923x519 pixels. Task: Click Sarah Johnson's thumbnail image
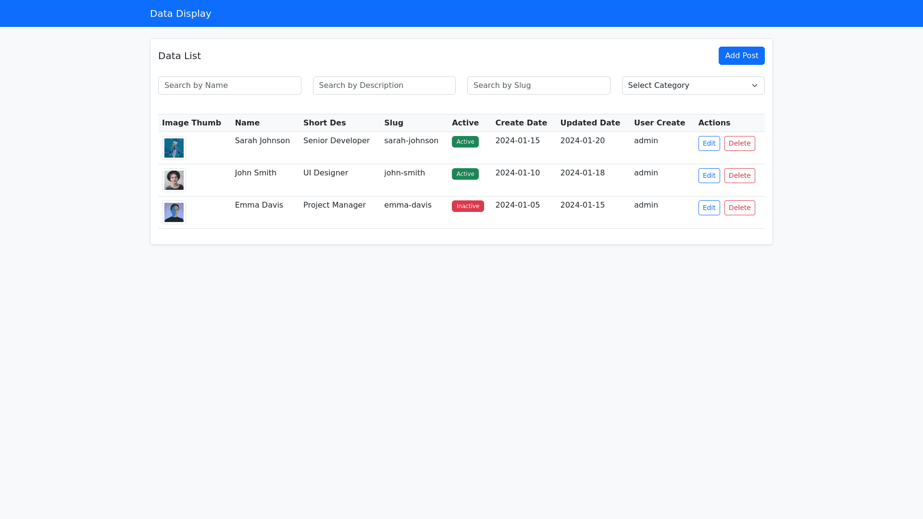tap(174, 148)
